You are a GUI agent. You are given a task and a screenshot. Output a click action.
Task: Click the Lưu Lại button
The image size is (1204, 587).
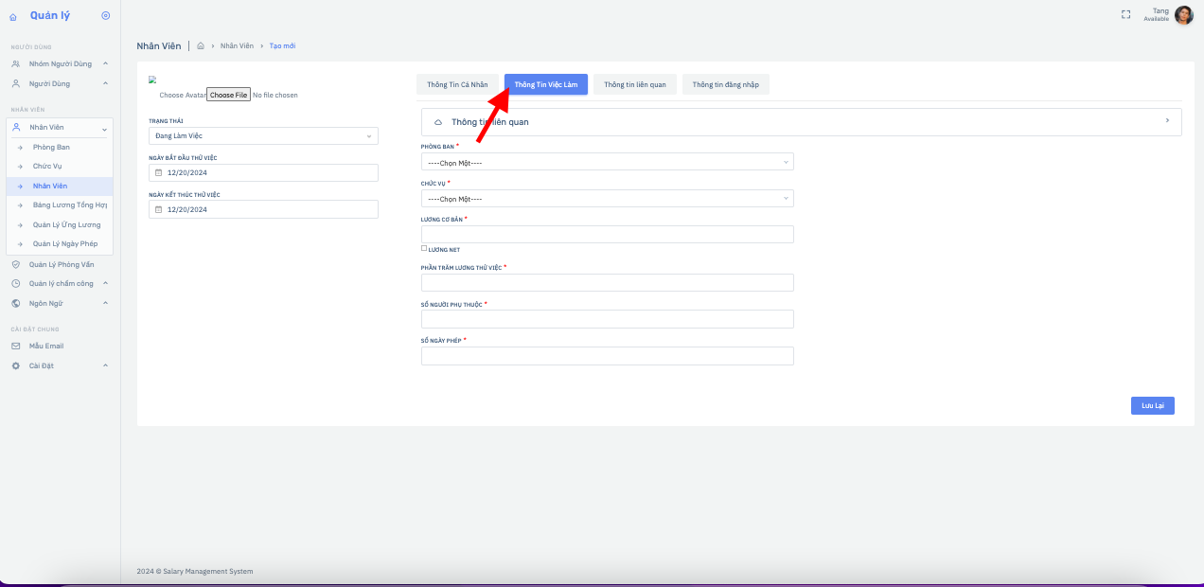point(1152,405)
